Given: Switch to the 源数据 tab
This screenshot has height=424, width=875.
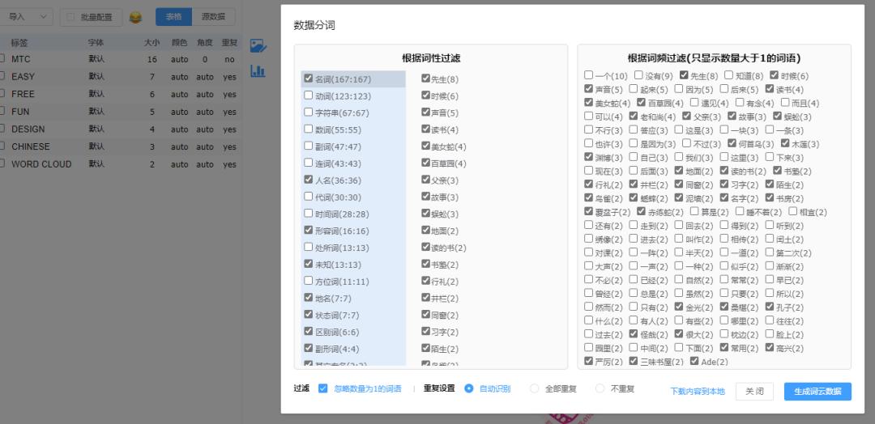Looking at the screenshot, I should point(213,17).
